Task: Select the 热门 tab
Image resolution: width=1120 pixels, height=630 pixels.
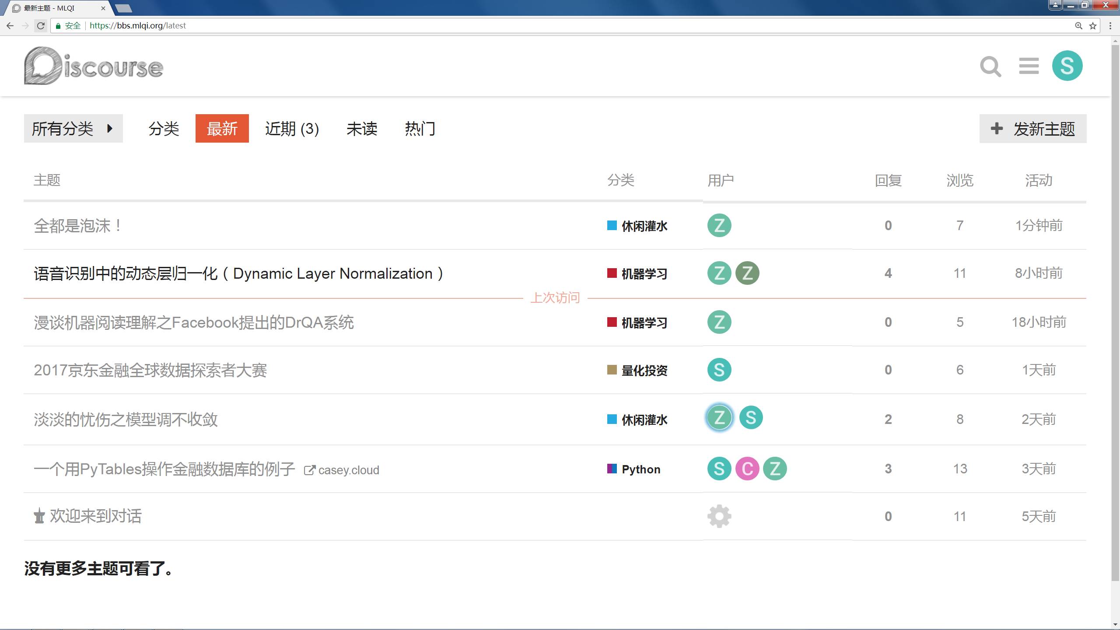Action: 420,129
